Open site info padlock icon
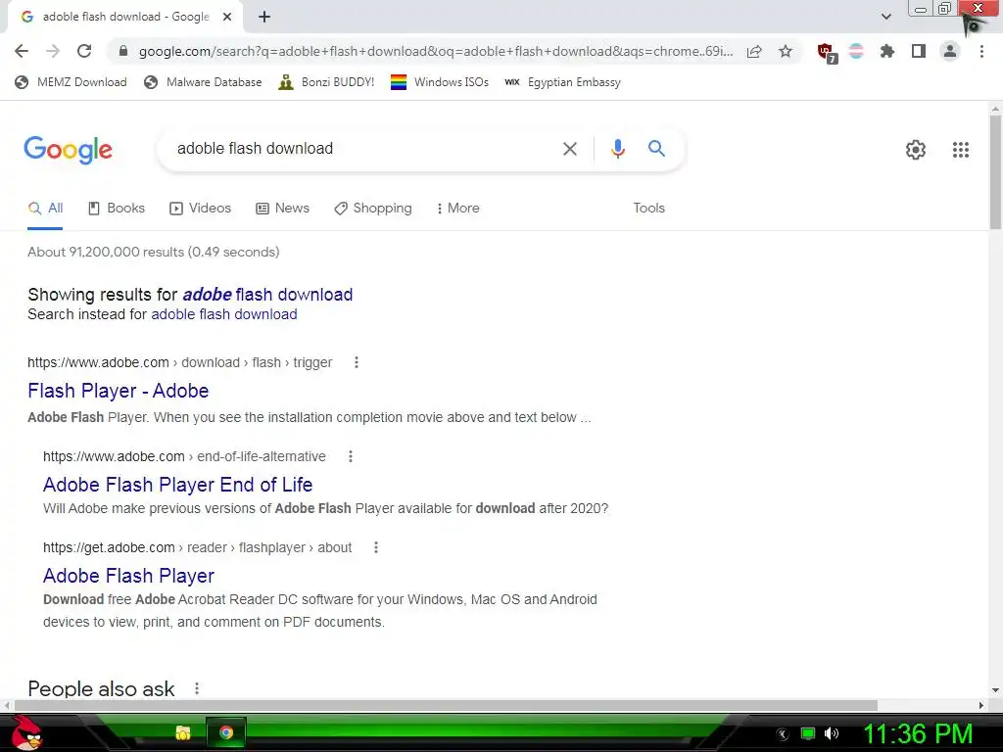Screen dimensions: 1003x752 (x=123, y=51)
